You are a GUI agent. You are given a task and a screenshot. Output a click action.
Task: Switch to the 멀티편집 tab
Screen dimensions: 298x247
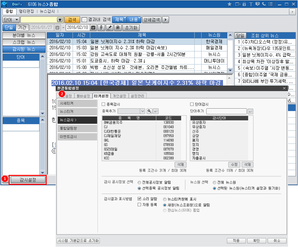26,11
